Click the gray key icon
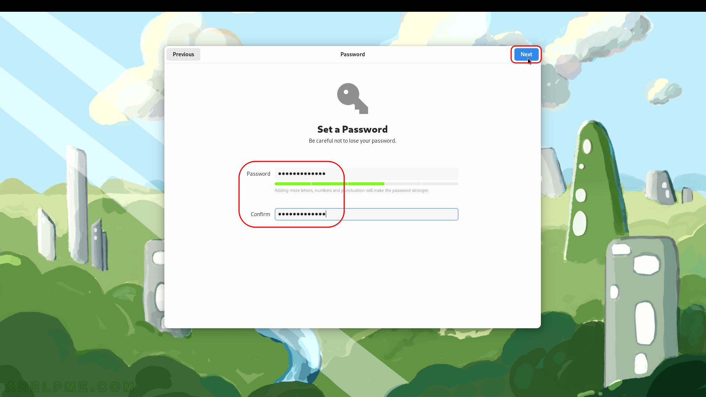The width and height of the screenshot is (706, 397). click(352, 99)
